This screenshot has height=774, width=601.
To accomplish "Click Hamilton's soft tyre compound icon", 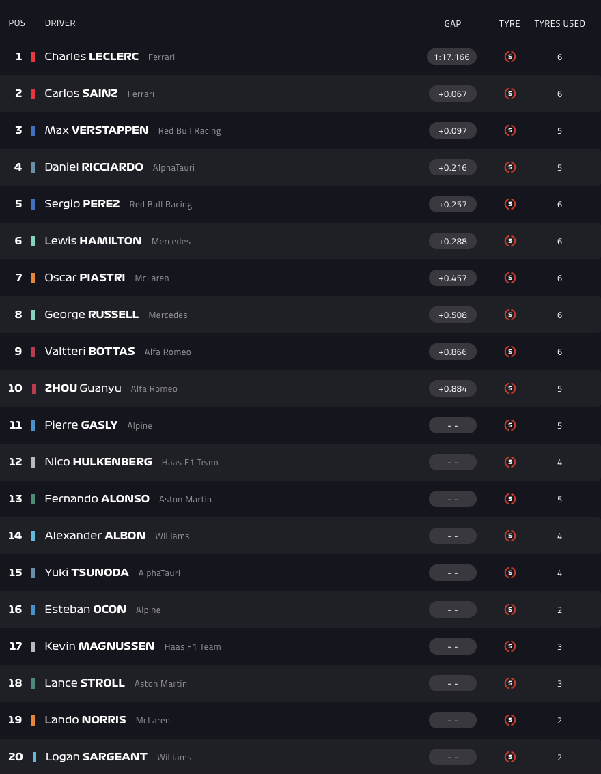I will tap(509, 241).
